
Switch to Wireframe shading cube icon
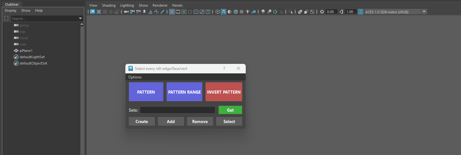[x=218, y=12]
